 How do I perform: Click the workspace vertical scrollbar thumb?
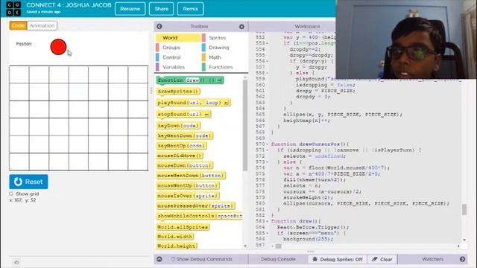coord(464,210)
